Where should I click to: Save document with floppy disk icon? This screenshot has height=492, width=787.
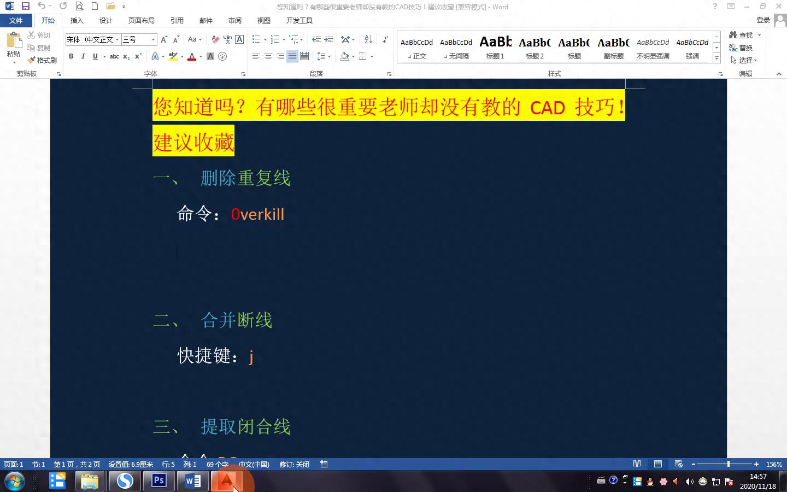(x=25, y=7)
